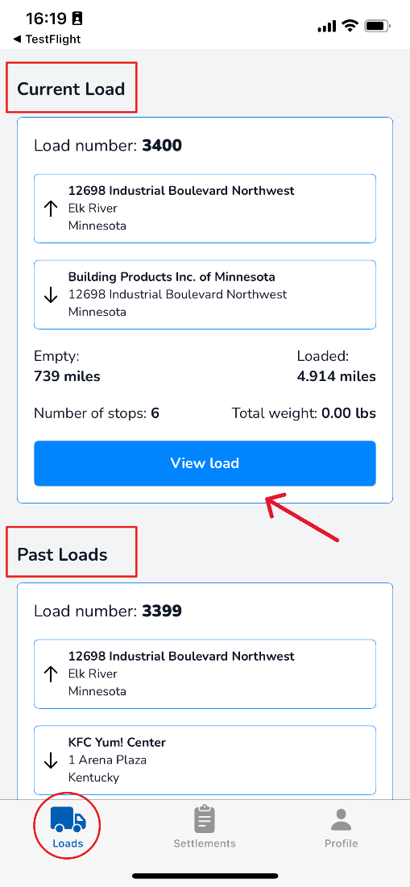Tap the Load number 3400 heading

(x=108, y=146)
